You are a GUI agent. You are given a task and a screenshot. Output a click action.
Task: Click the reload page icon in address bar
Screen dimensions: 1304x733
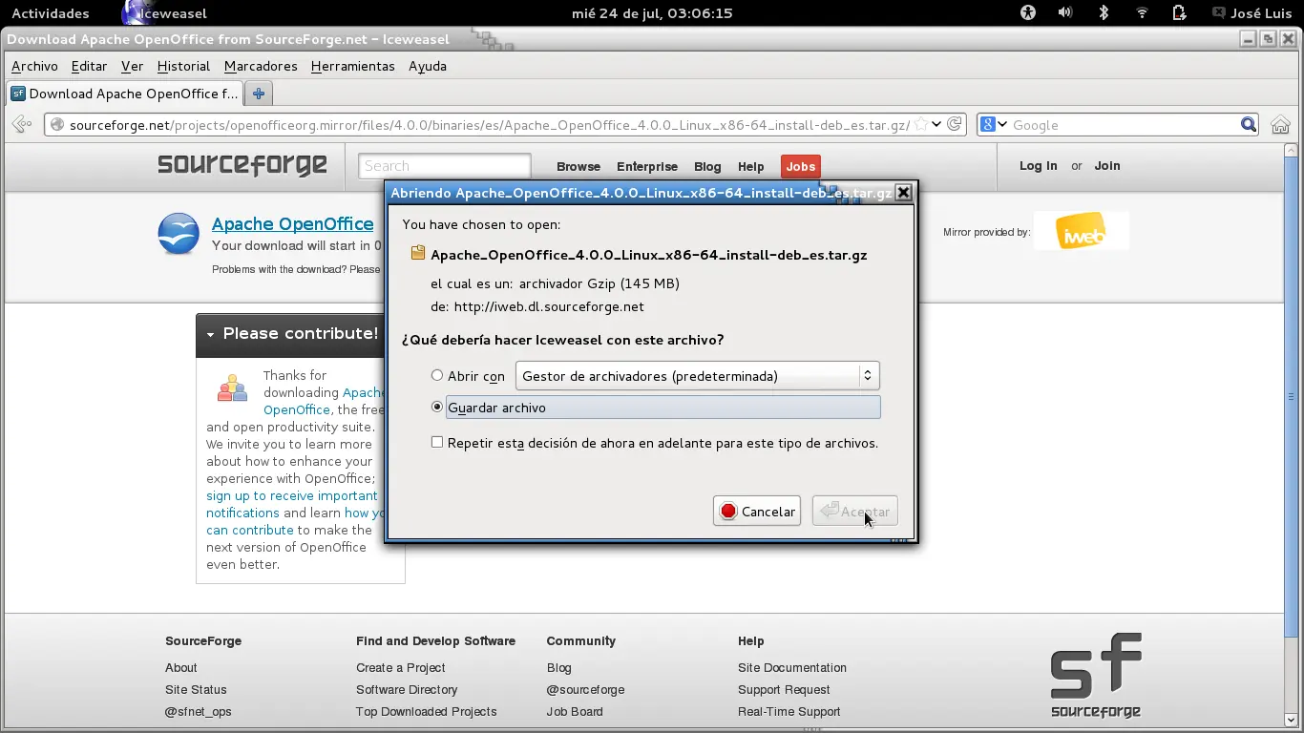[x=954, y=124]
